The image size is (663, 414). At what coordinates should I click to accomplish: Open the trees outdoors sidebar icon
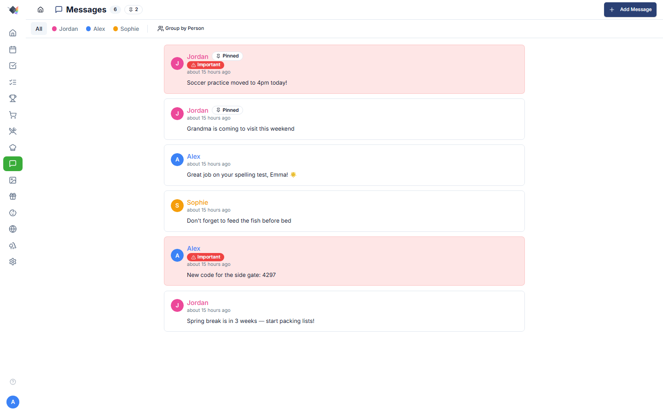pyautogui.click(x=13, y=246)
